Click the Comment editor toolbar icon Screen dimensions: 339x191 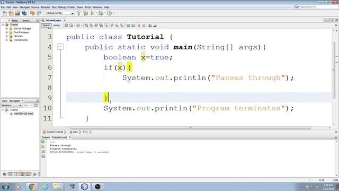click(x=149, y=25)
